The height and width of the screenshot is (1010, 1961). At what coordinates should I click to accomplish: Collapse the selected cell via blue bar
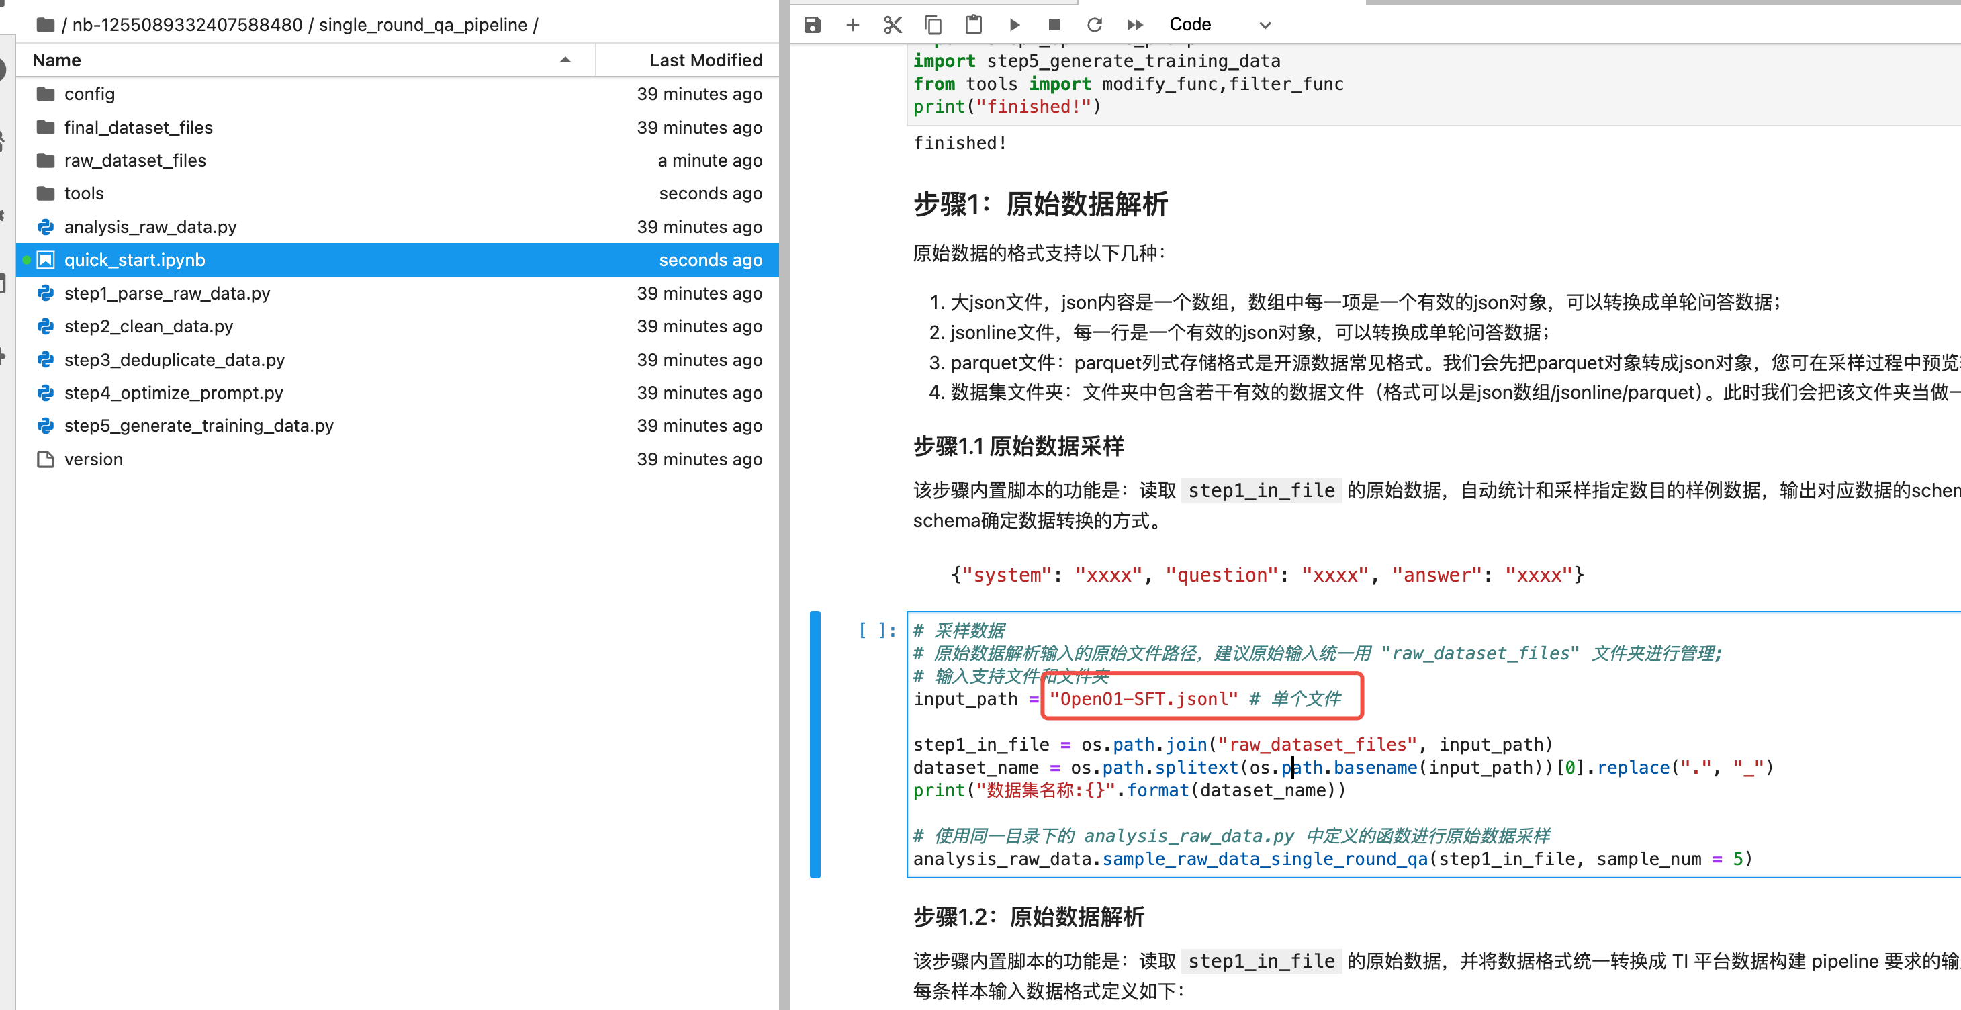point(815,744)
